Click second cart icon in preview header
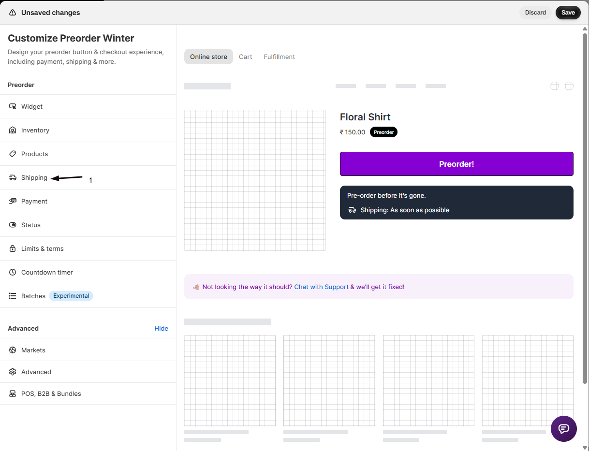Viewport: 589px width, 451px height. tap(569, 86)
